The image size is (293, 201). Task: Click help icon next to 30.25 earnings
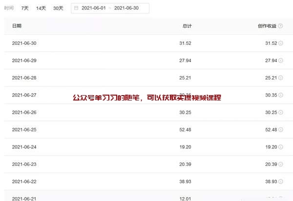point(281,112)
